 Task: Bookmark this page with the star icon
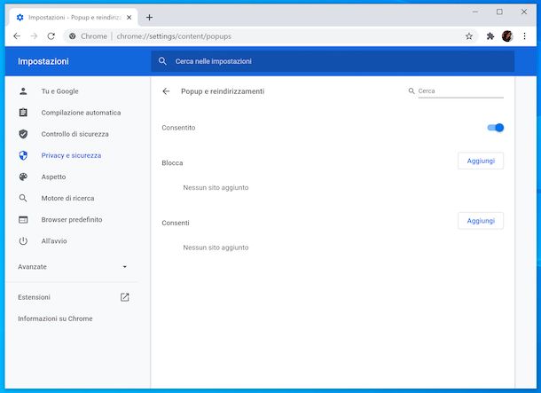coord(469,36)
